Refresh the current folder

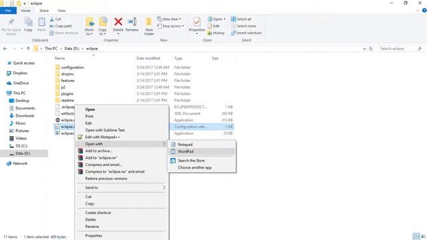pos(371,49)
